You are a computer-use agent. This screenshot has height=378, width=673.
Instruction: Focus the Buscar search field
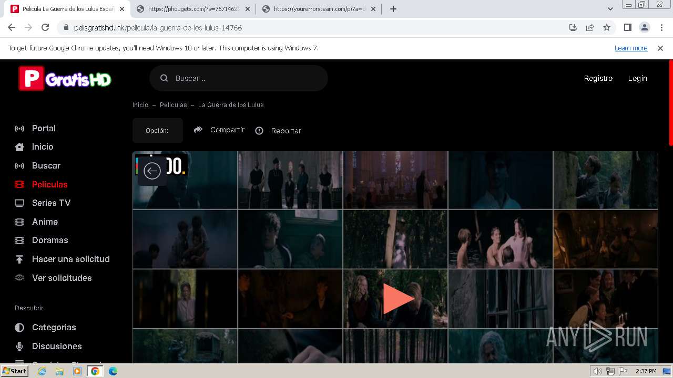click(x=239, y=78)
